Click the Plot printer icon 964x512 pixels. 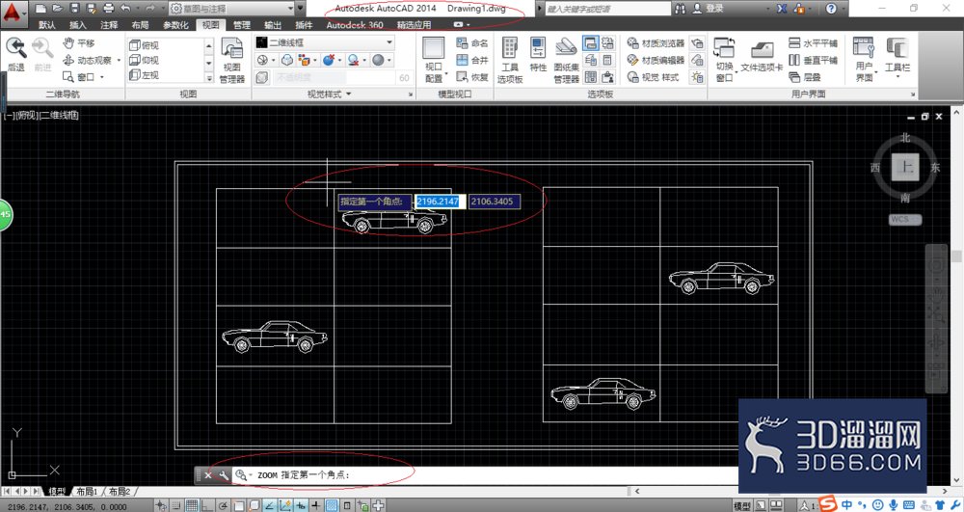(x=109, y=9)
